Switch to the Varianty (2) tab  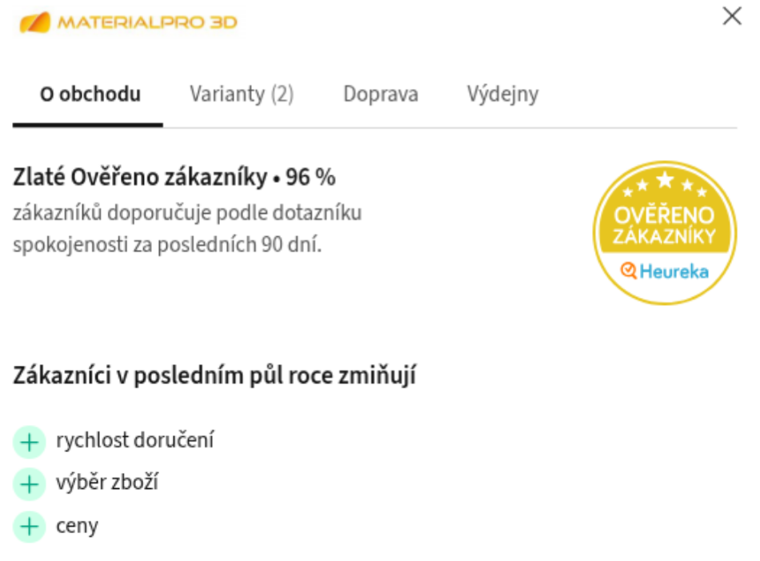(x=242, y=94)
